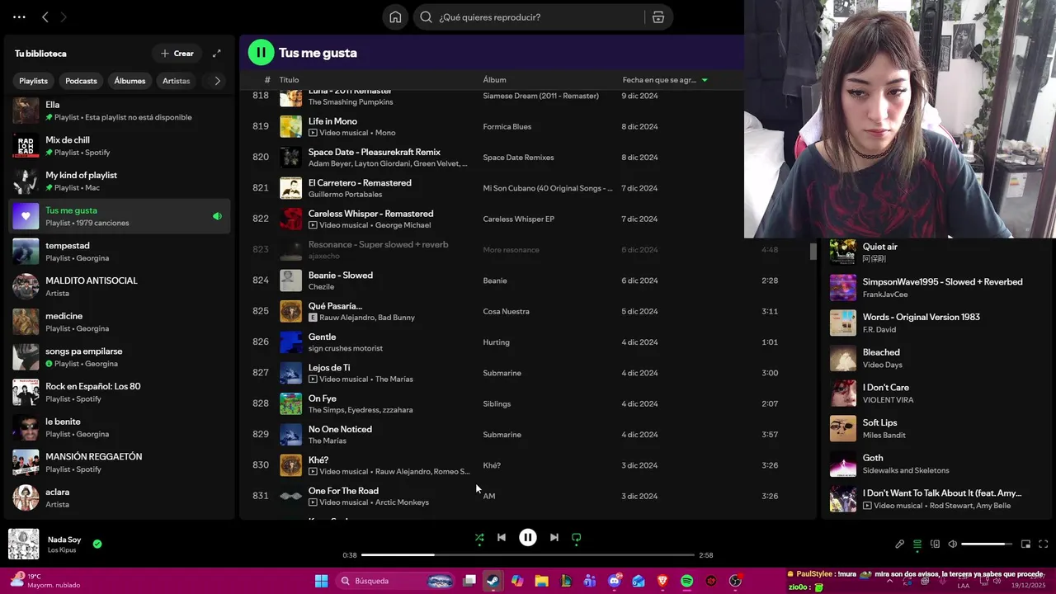Open lyrics microphone icon
Viewport: 1056px width, 594px height.
click(899, 544)
